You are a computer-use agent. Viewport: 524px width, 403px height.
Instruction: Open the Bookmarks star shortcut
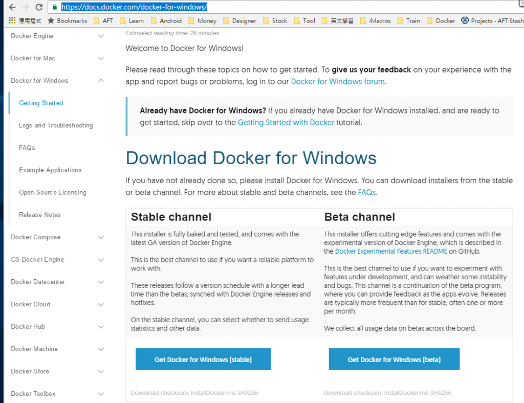(67, 20)
